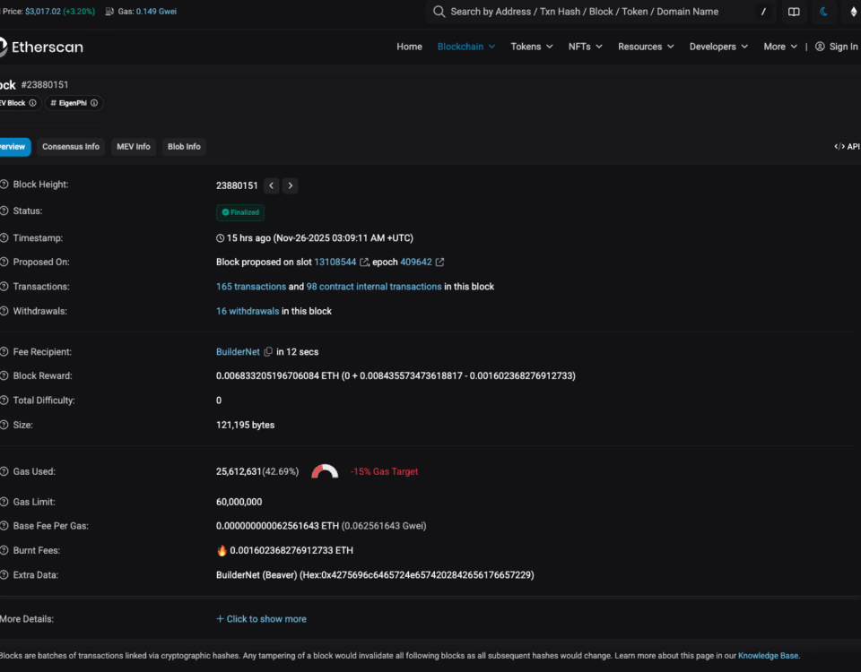Open the Knowledge Base book icon in header
The width and height of the screenshot is (861, 672).
click(793, 13)
